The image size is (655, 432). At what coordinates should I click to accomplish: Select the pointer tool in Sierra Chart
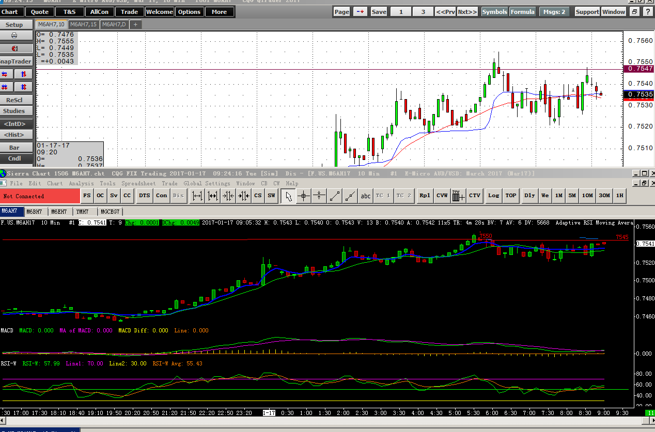[289, 196]
